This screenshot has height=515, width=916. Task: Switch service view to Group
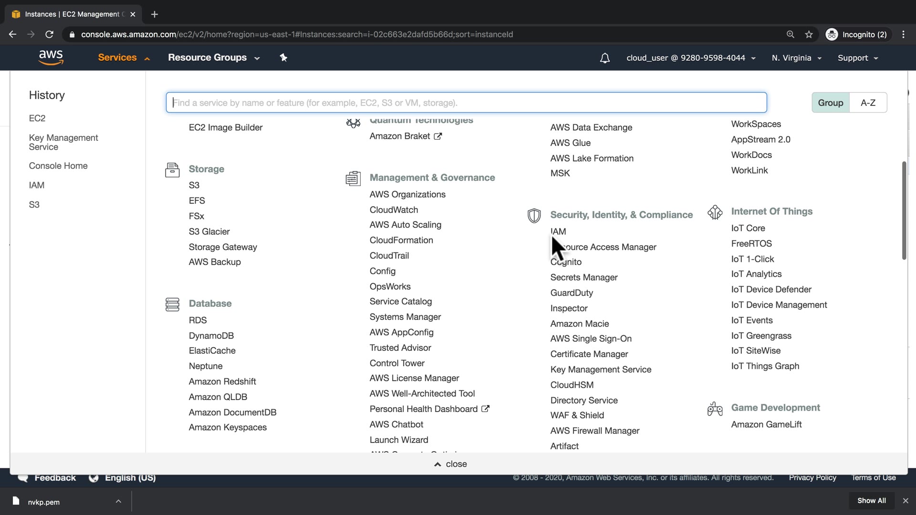pos(830,103)
